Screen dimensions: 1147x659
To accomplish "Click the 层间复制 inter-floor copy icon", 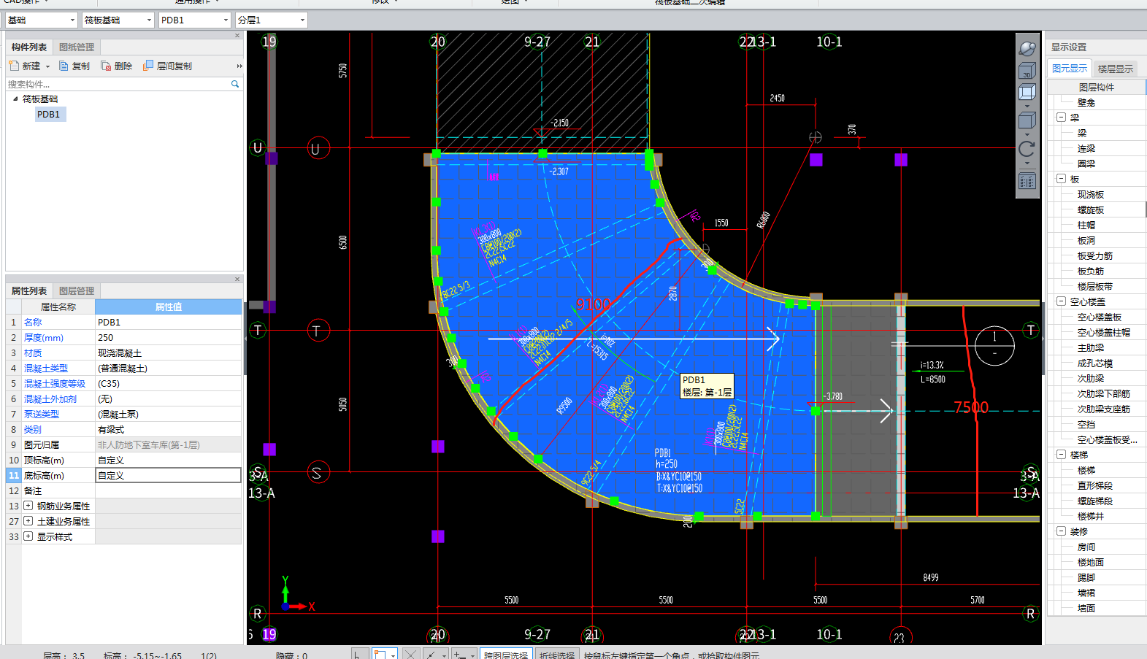I will tap(148, 66).
